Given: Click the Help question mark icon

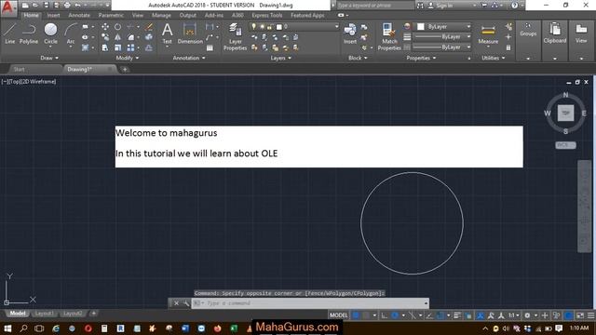Looking at the screenshot, I should [514, 6].
